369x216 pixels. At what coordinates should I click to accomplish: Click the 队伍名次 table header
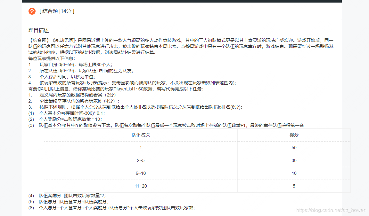point(140,135)
